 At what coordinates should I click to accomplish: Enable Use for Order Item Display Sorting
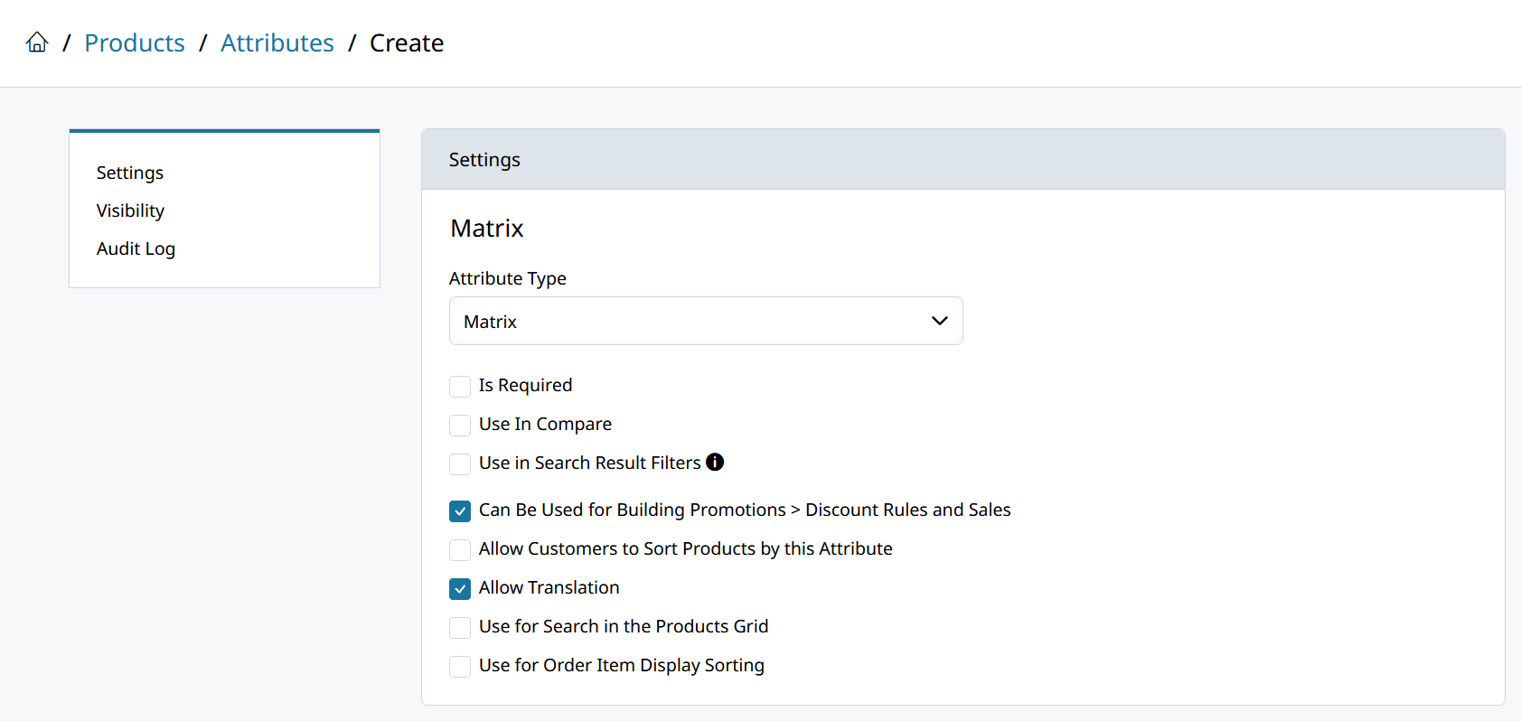coord(460,667)
